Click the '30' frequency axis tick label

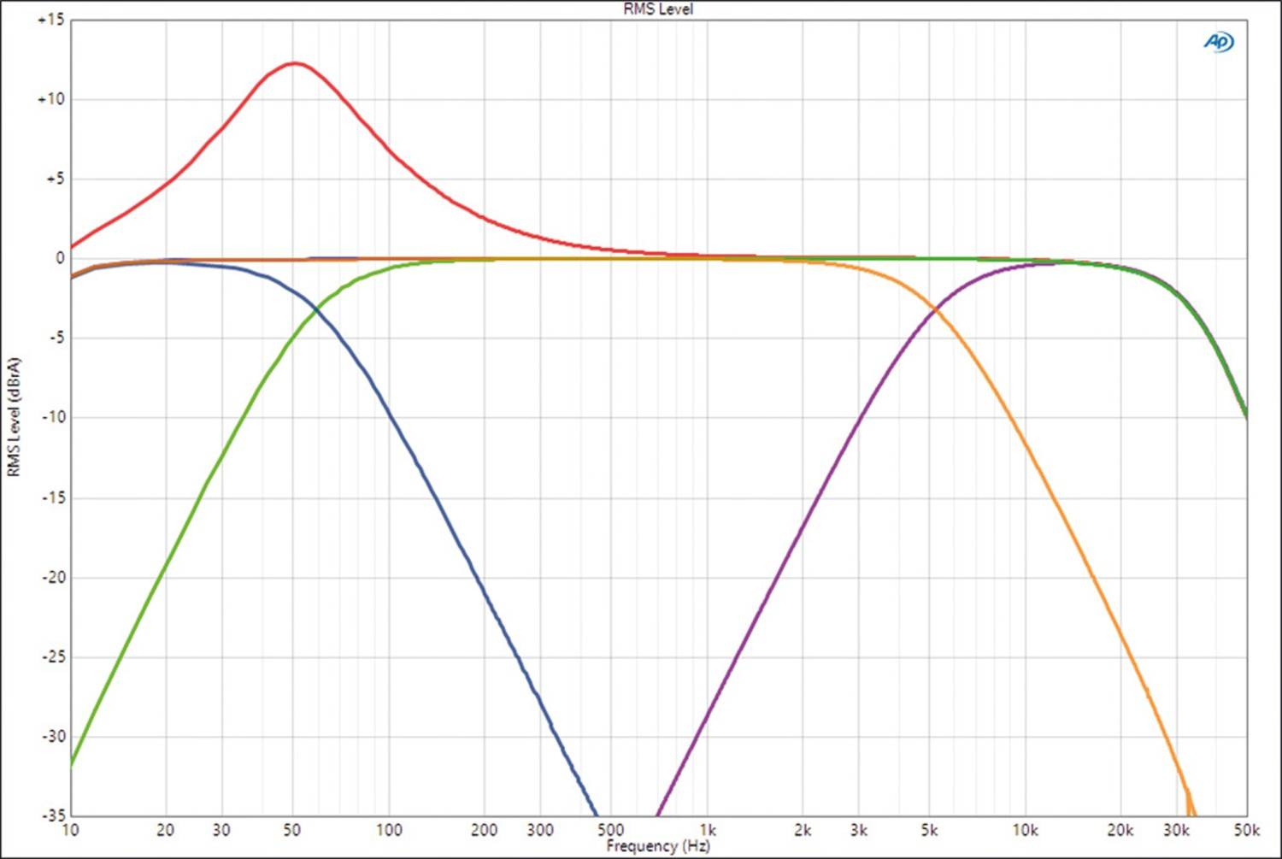point(221,830)
